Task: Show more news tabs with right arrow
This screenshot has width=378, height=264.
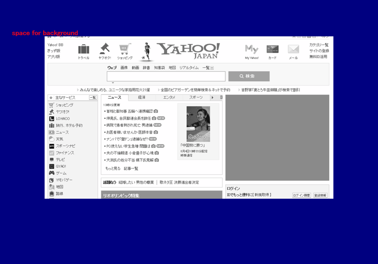Action: click(x=212, y=97)
